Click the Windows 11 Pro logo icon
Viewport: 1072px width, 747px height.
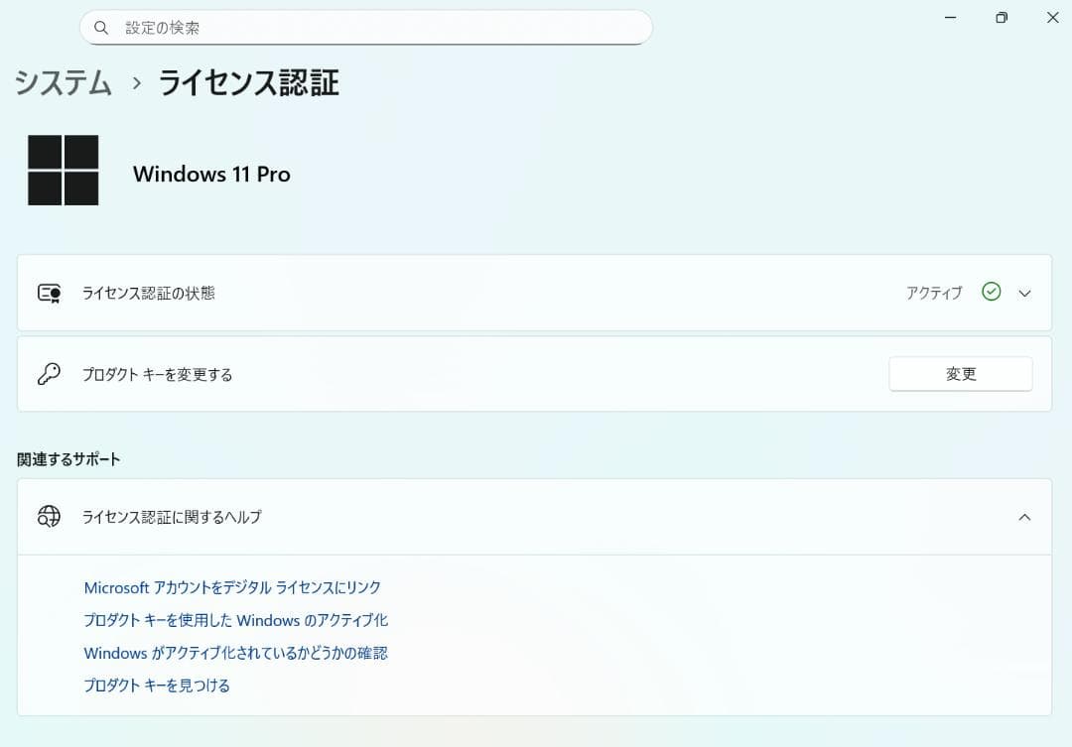64,169
